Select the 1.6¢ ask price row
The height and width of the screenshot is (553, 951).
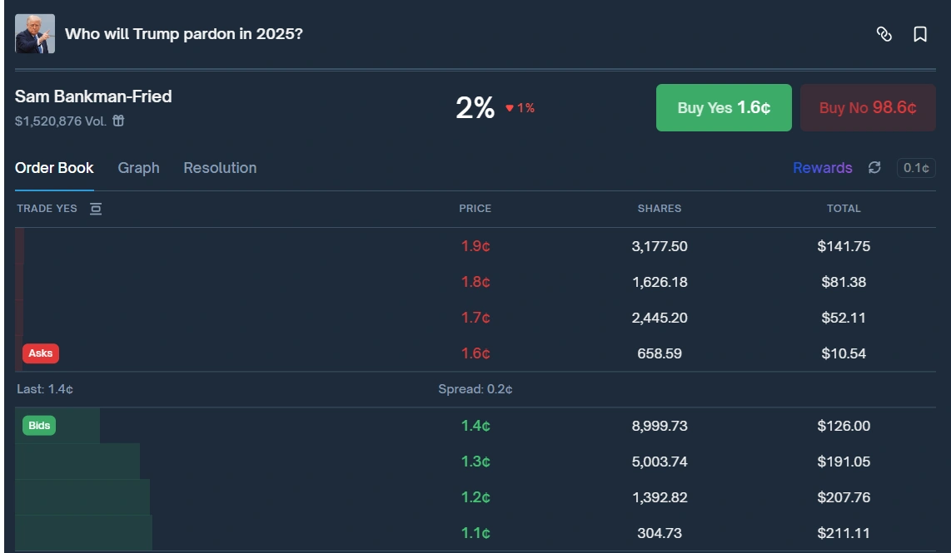click(x=475, y=353)
